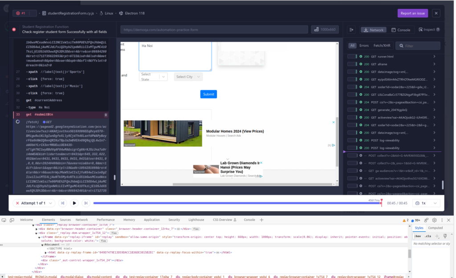This screenshot has height=278, width=456.
Task: Skip to next step in replay
Action: [x=86, y=203]
